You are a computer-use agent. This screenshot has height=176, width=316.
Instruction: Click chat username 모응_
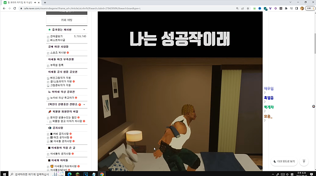pyautogui.click(x=268, y=116)
